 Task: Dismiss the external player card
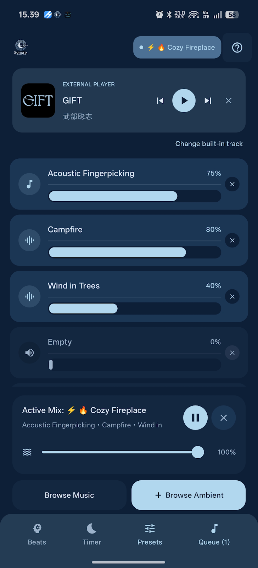click(x=229, y=101)
